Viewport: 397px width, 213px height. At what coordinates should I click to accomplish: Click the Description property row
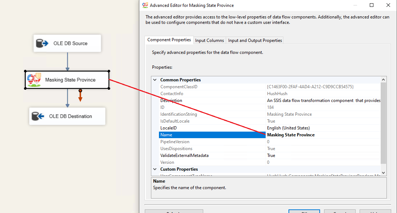coord(270,101)
